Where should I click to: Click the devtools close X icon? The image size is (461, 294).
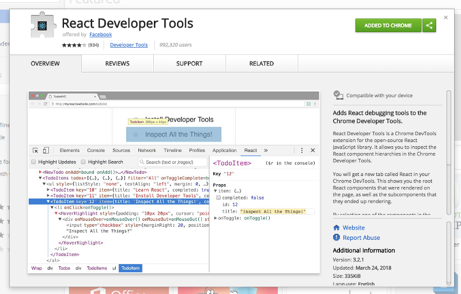[x=313, y=150]
